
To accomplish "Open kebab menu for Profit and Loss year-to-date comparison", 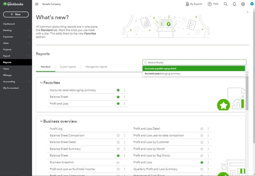I will click(208, 135).
